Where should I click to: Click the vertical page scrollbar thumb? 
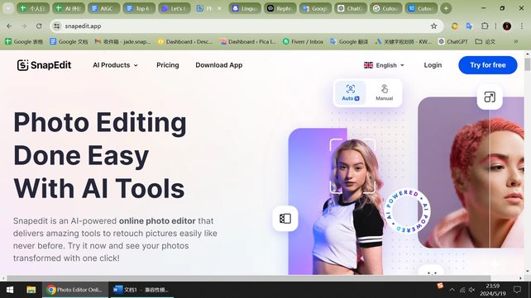click(527, 64)
